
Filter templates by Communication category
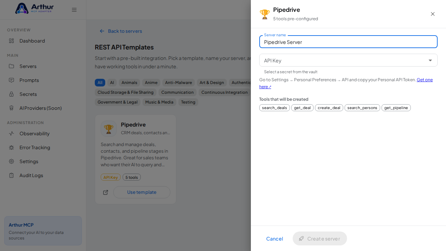tap(177, 92)
